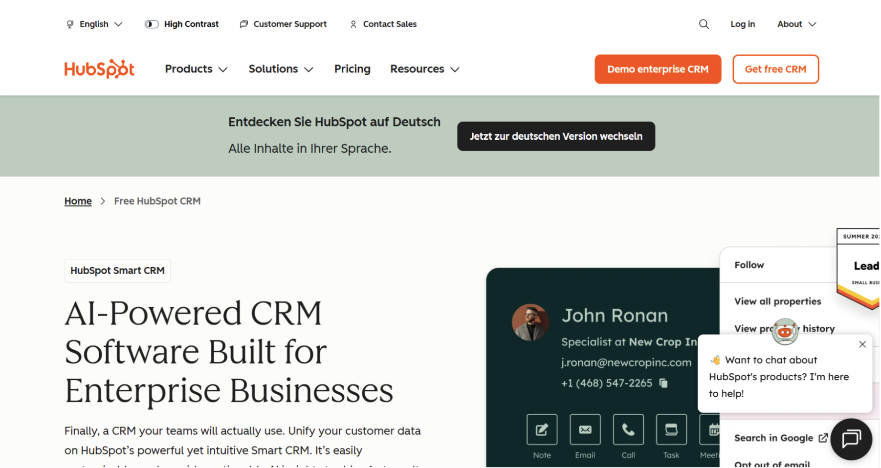Click the AI-Powered CRM Software headline

[229, 352]
